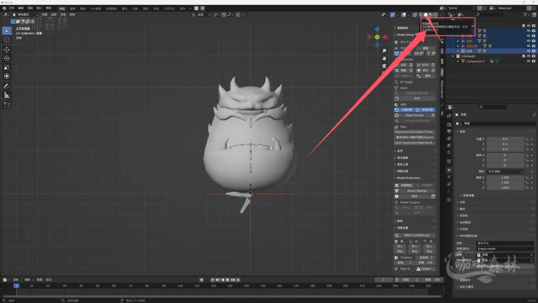Open the XYZ Euler rotation mode dropdown
Screen dimensions: 538x303
pyautogui.click(x=505, y=171)
